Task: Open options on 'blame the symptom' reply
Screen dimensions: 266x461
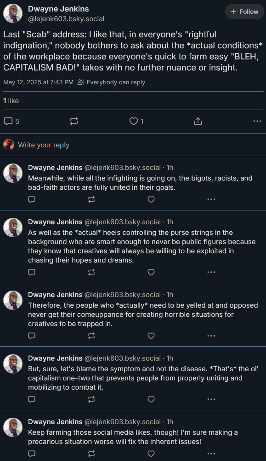Action: tap(211, 399)
